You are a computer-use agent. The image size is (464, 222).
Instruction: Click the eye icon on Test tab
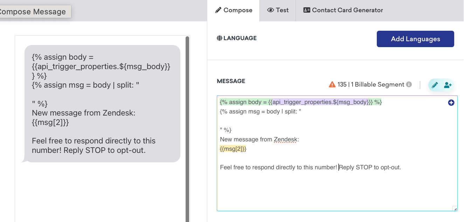pos(270,10)
